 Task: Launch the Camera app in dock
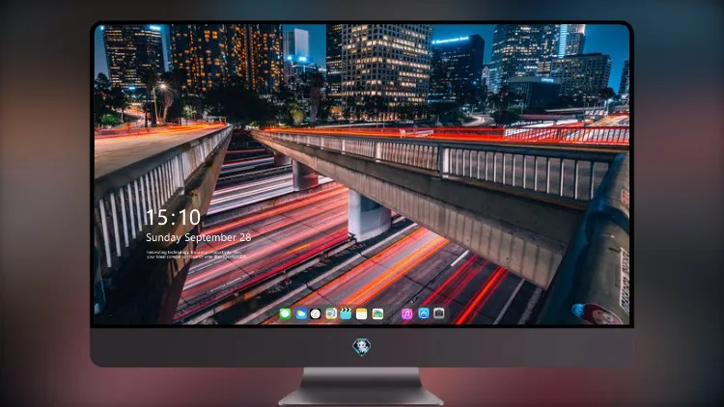point(439,313)
